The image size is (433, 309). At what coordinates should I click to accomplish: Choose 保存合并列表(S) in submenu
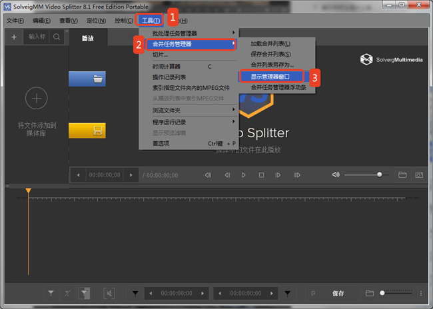coord(277,55)
